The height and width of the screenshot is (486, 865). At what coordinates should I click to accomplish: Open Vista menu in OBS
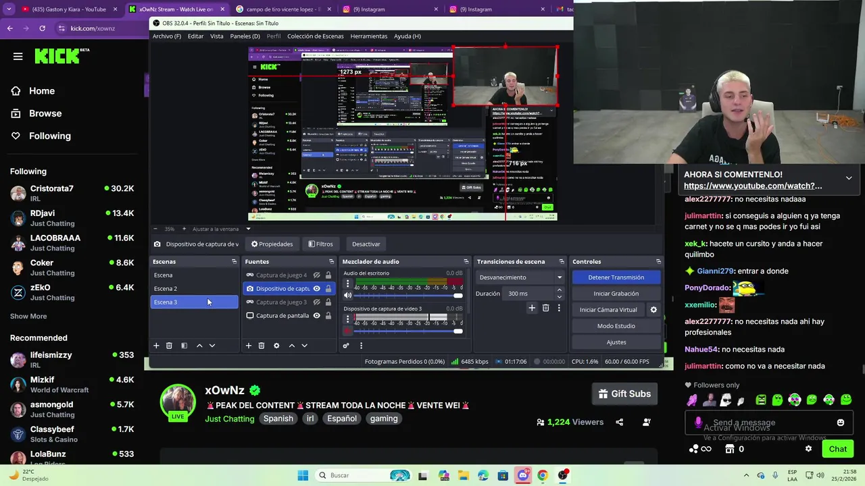coord(217,36)
